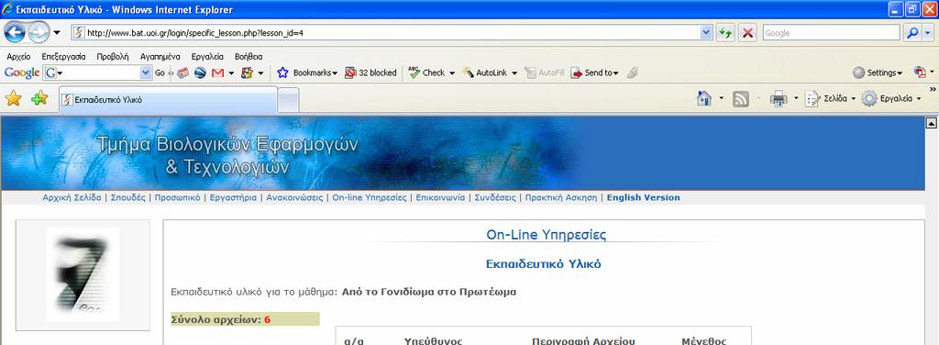The width and height of the screenshot is (939, 345).
Task: Open the Bookmarks dropdown
Action: [x=315, y=72]
